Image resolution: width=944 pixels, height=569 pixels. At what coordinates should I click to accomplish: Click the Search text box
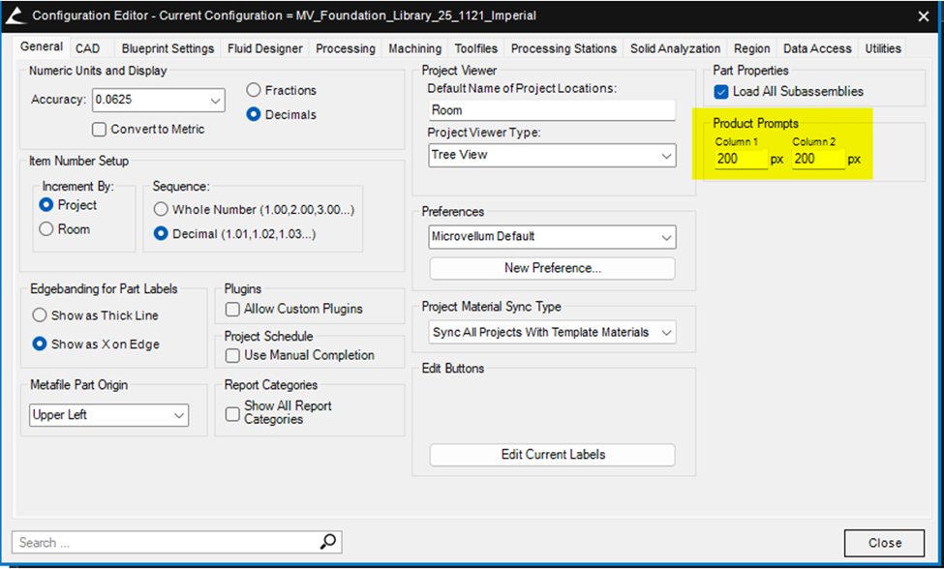coord(165,542)
